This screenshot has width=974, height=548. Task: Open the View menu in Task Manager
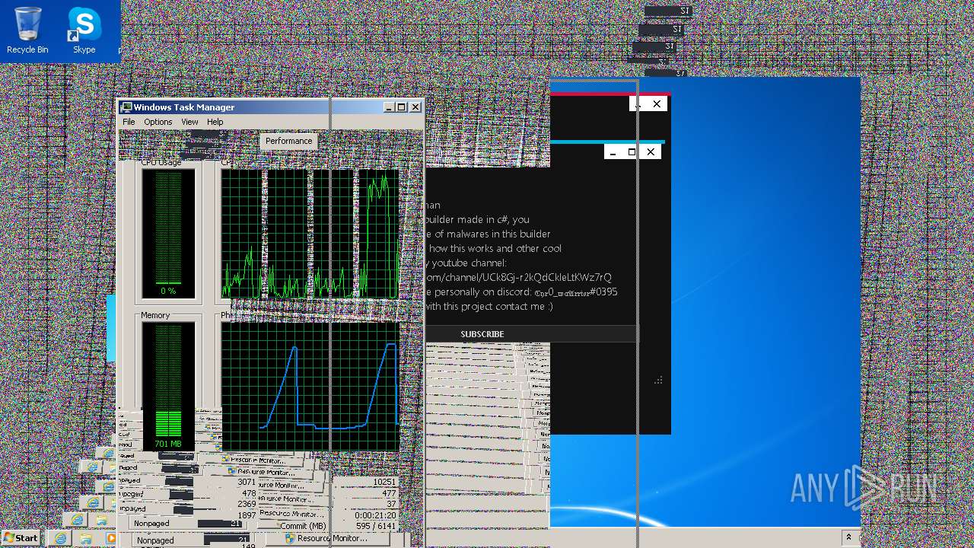click(189, 122)
